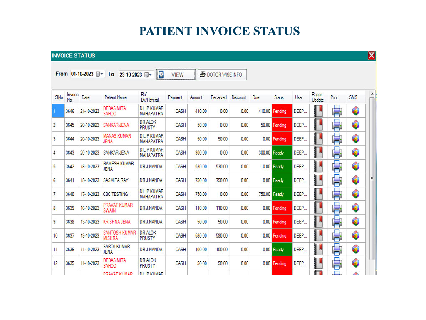Viewport: 426px width, 320px height.
Task: Send SMS for invoice 3644
Action: pos(356,139)
